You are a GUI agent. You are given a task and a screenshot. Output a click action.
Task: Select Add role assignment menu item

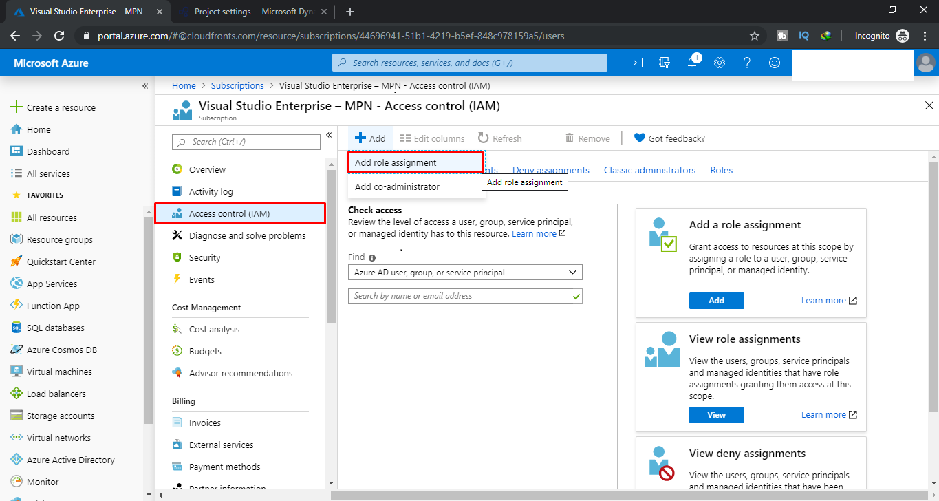click(x=415, y=163)
